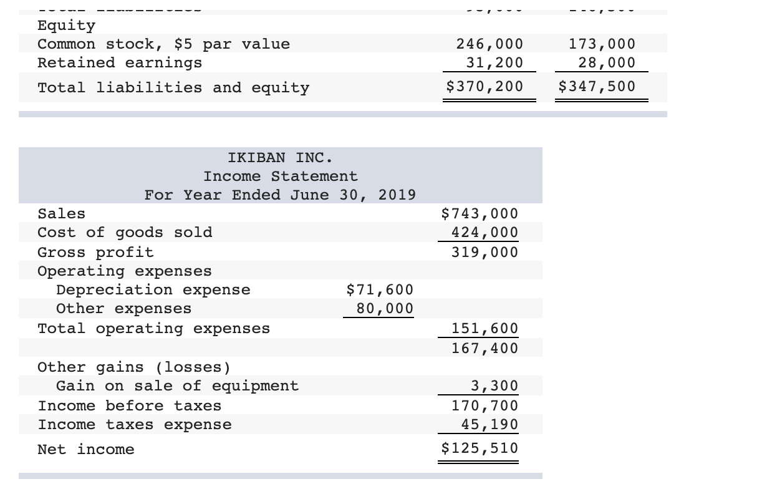Click the "Operating expenses" heading
Image resolution: width=757 pixels, height=494 pixels.
pyautogui.click(x=125, y=271)
